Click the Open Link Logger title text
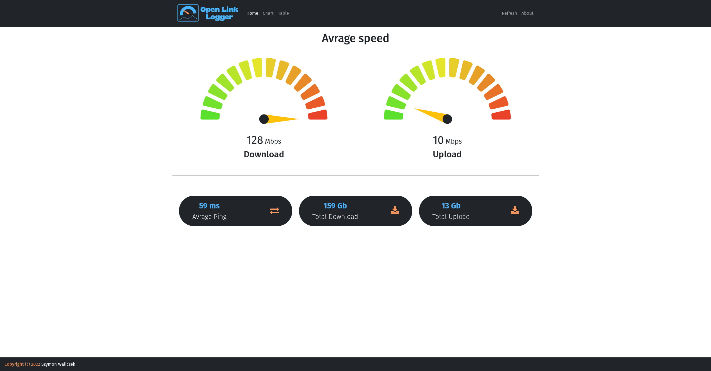 click(219, 13)
